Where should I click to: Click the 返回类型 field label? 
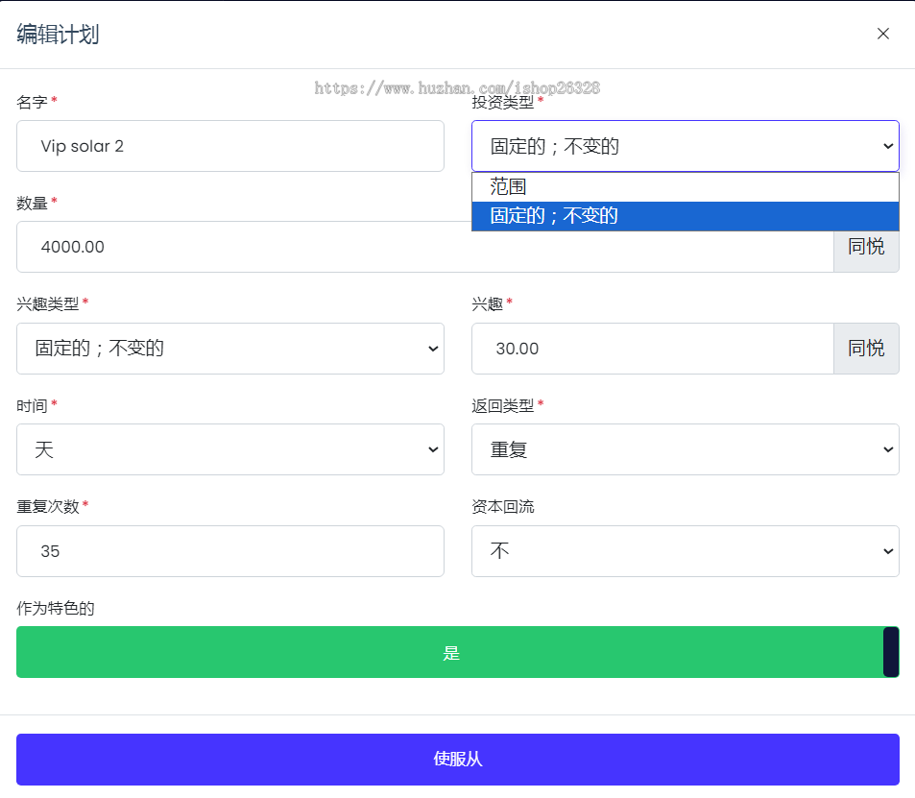502,405
